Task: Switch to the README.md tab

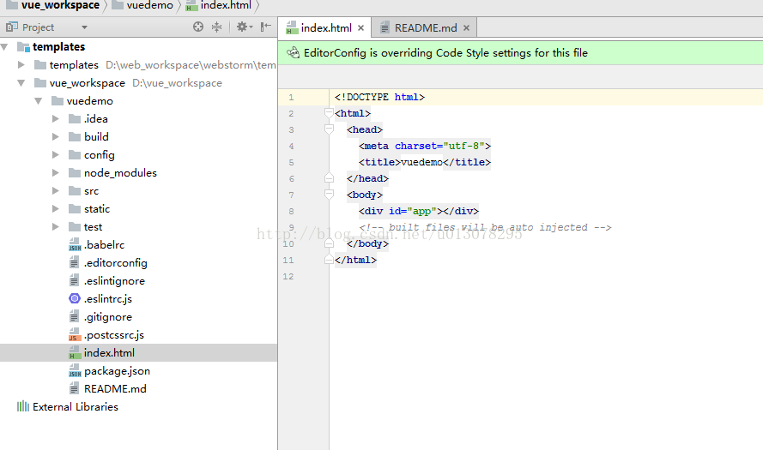Action: pos(425,28)
